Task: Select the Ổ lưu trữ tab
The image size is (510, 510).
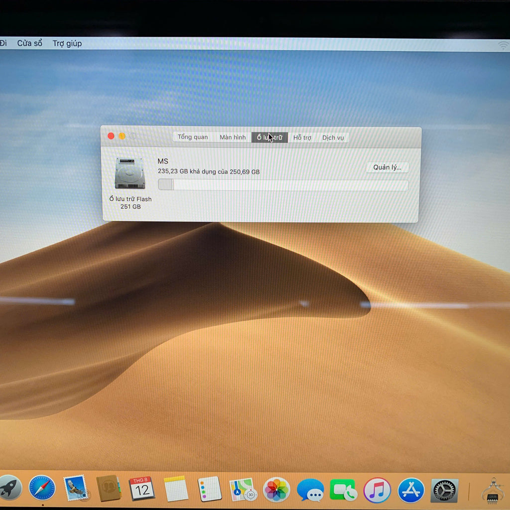Action: (269, 137)
